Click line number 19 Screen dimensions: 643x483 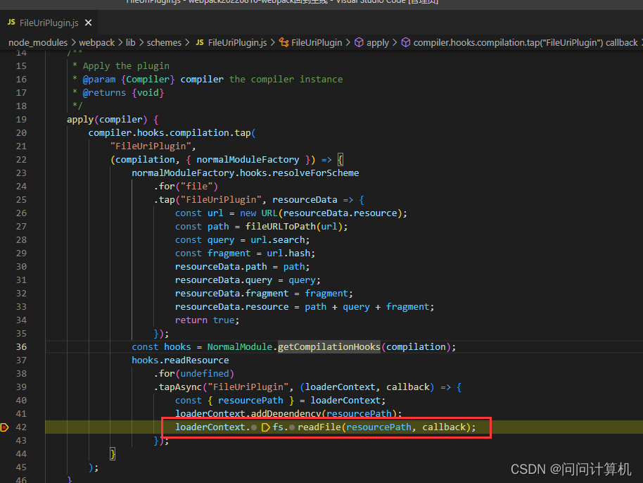pos(21,120)
